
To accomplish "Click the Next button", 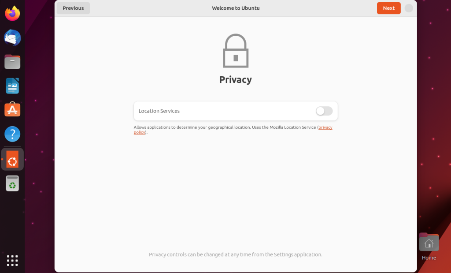I will 388,8.
